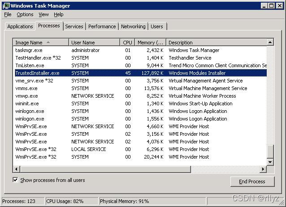This screenshot has height=207, width=286.
Task: Select the TestHandler.exe *32 process
Action: pyautogui.click(x=140, y=58)
